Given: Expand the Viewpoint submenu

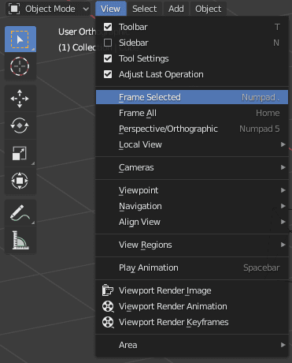Looking at the screenshot, I should click(192, 190).
